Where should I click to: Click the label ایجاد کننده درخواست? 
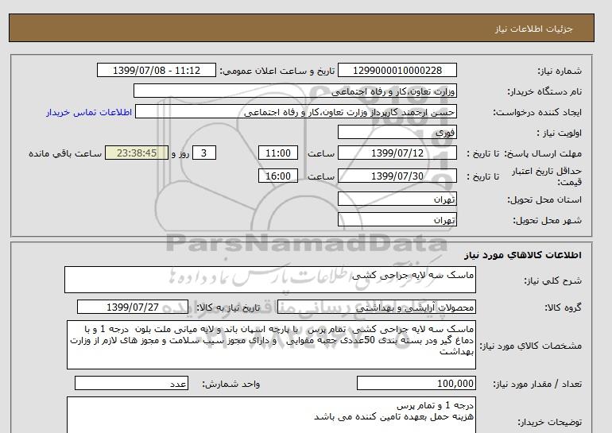click(537, 112)
